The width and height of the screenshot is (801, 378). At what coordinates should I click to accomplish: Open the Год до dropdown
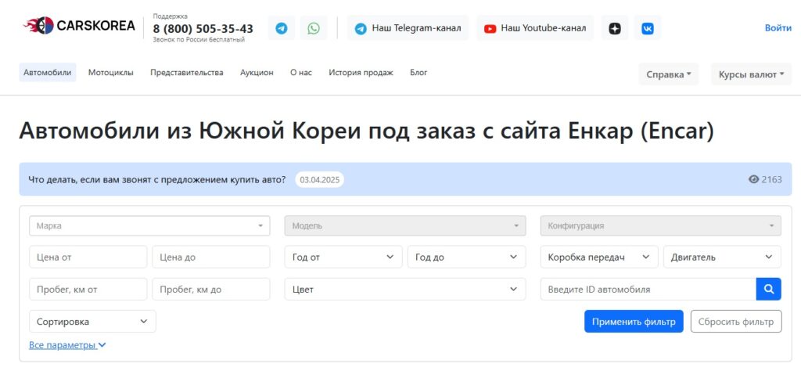point(466,257)
